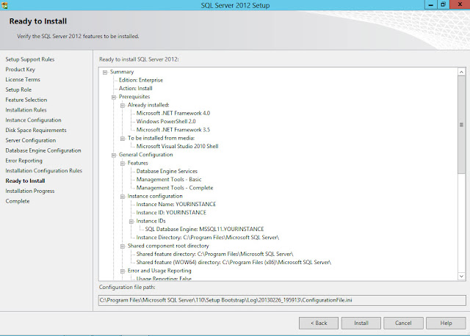The width and height of the screenshot is (470, 336).
Task: Collapse the Summary tree node
Action: point(105,72)
